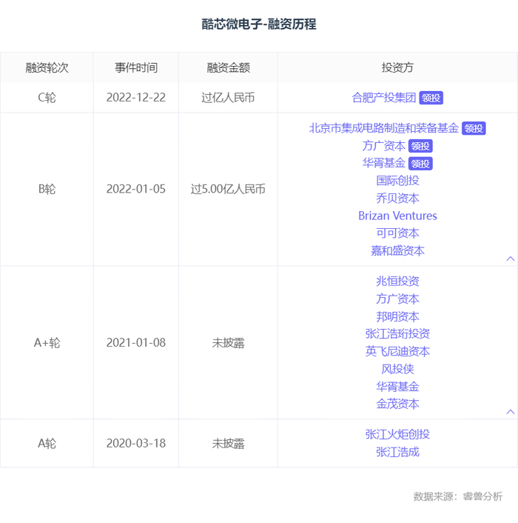Click the 领投 badge beside 华胥基金
This screenshot has height=523, width=518.
click(420, 164)
